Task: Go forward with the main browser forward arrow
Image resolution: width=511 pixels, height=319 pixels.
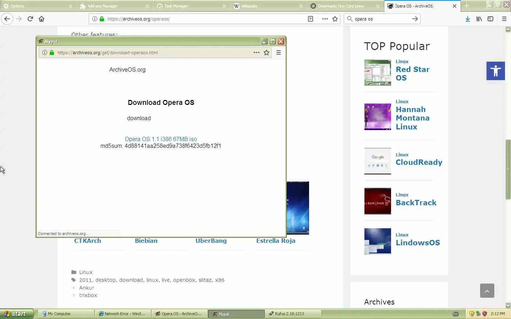Action: coord(19,19)
